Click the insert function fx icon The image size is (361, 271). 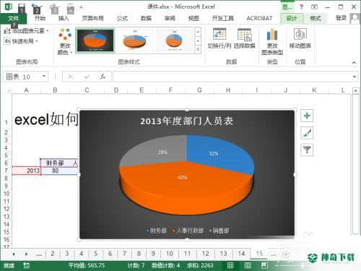click(x=103, y=77)
